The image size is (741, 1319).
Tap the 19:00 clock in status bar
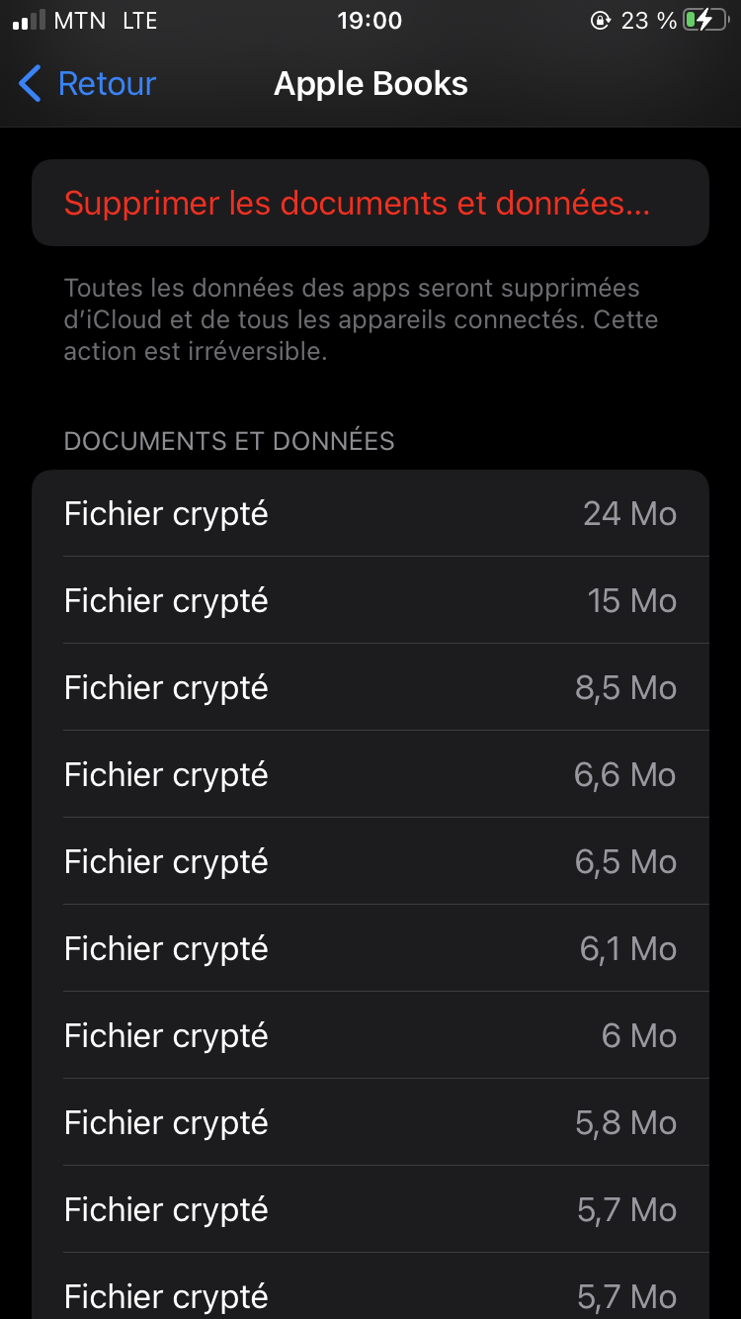(x=370, y=21)
